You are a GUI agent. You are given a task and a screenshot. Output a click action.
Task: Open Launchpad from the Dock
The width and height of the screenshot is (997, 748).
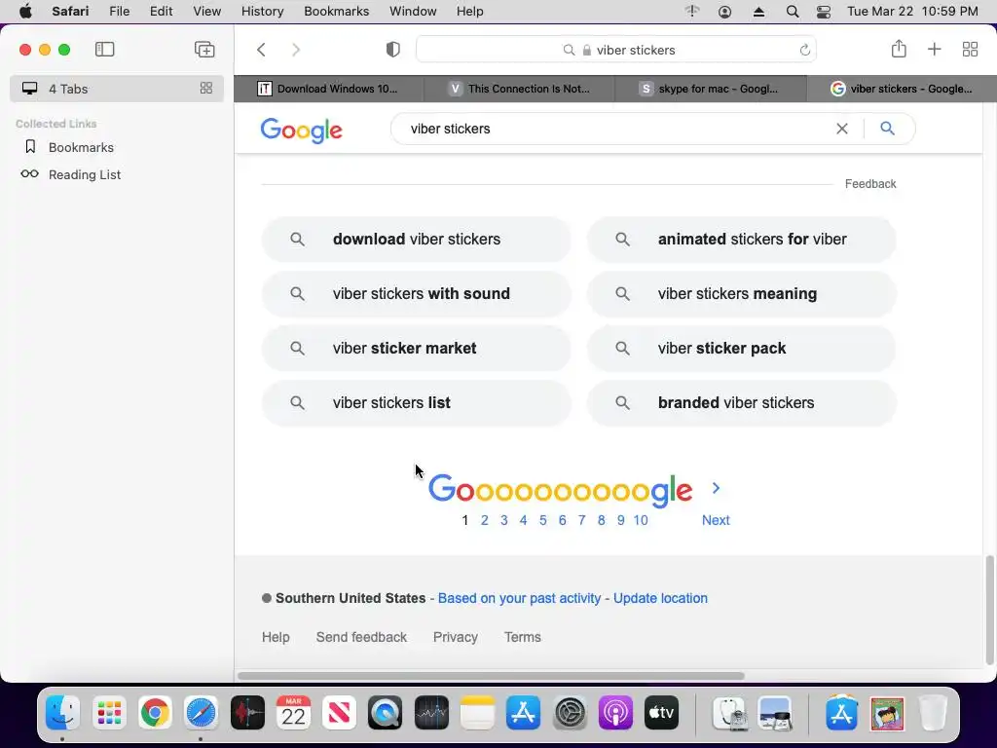[109, 713]
